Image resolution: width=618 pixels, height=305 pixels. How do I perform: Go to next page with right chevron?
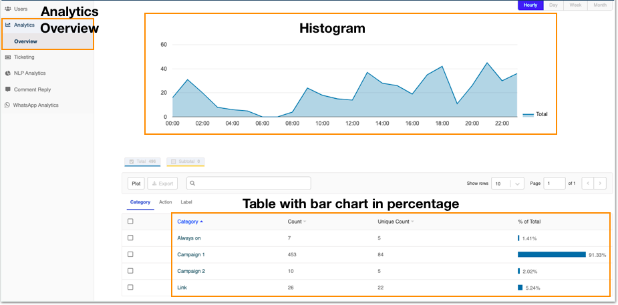pyautogui.click(x=600, y=183)
